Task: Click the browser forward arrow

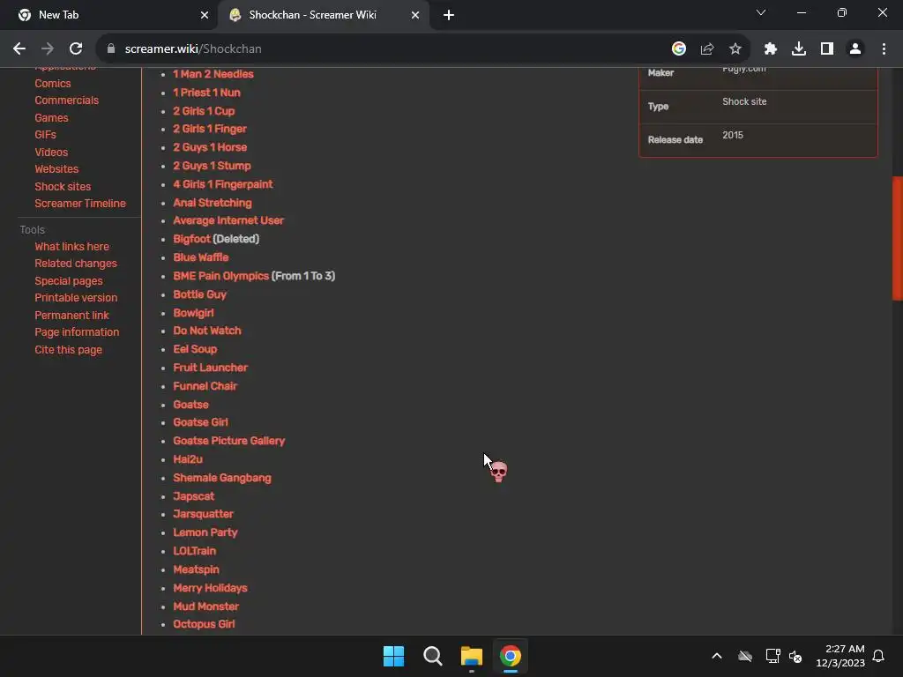Action: [x=48, y=49]
